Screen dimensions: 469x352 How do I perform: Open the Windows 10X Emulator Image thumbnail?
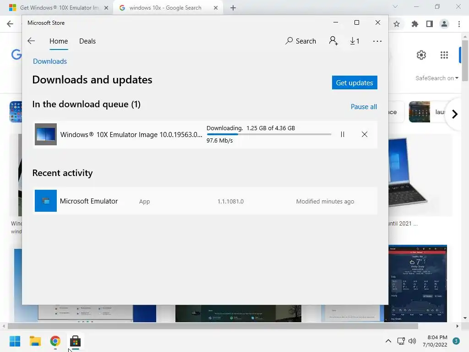tap(46, 134)
